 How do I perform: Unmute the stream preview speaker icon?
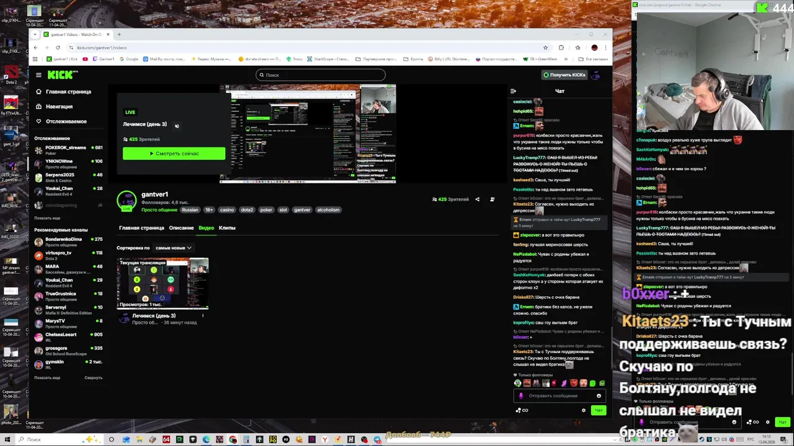[x=177, y=126]
